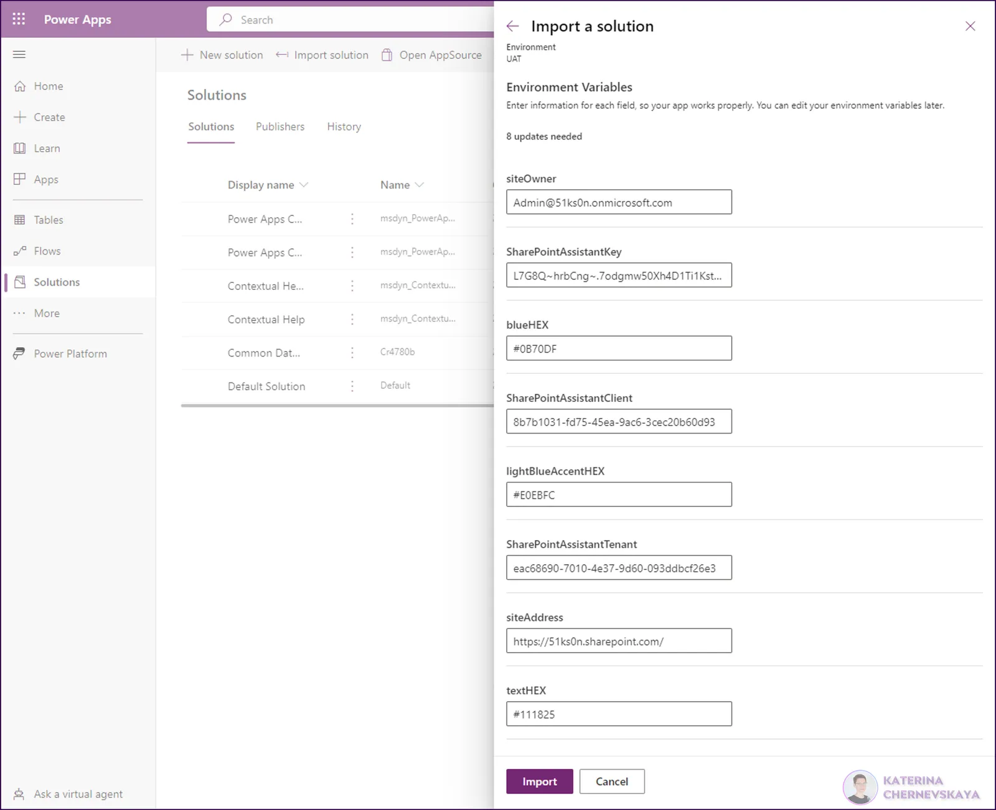Click the back arrow in Import panel
The height and width of the screenshot is (810, 996).
(x=512, y=26)
